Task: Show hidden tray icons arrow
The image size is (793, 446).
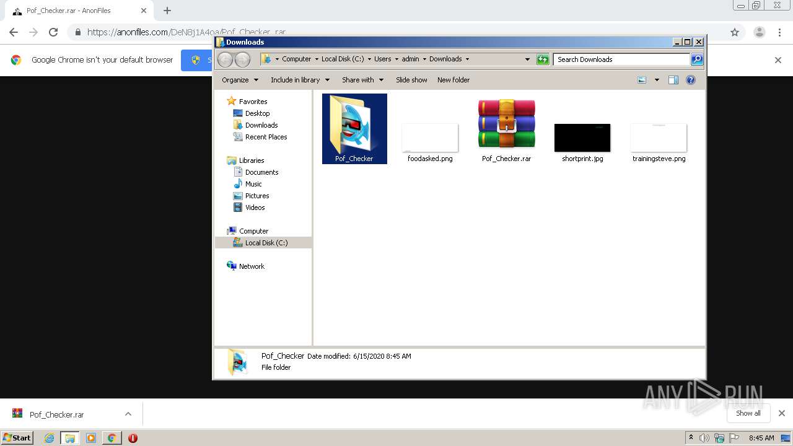Action: (x=691, y=437)
